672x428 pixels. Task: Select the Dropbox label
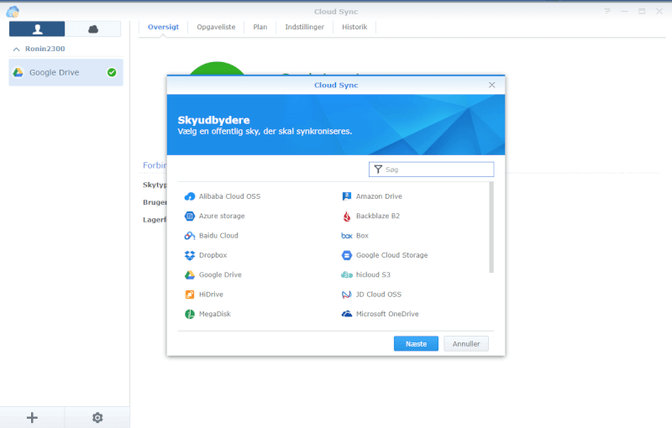click(x=213, y=255)
